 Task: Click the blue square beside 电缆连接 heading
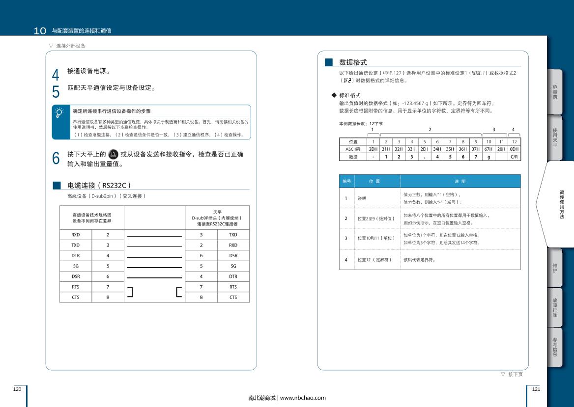click(x=57, y=186)
